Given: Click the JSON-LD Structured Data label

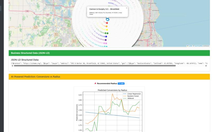Looking at the screenshot, I should (25, 60).
